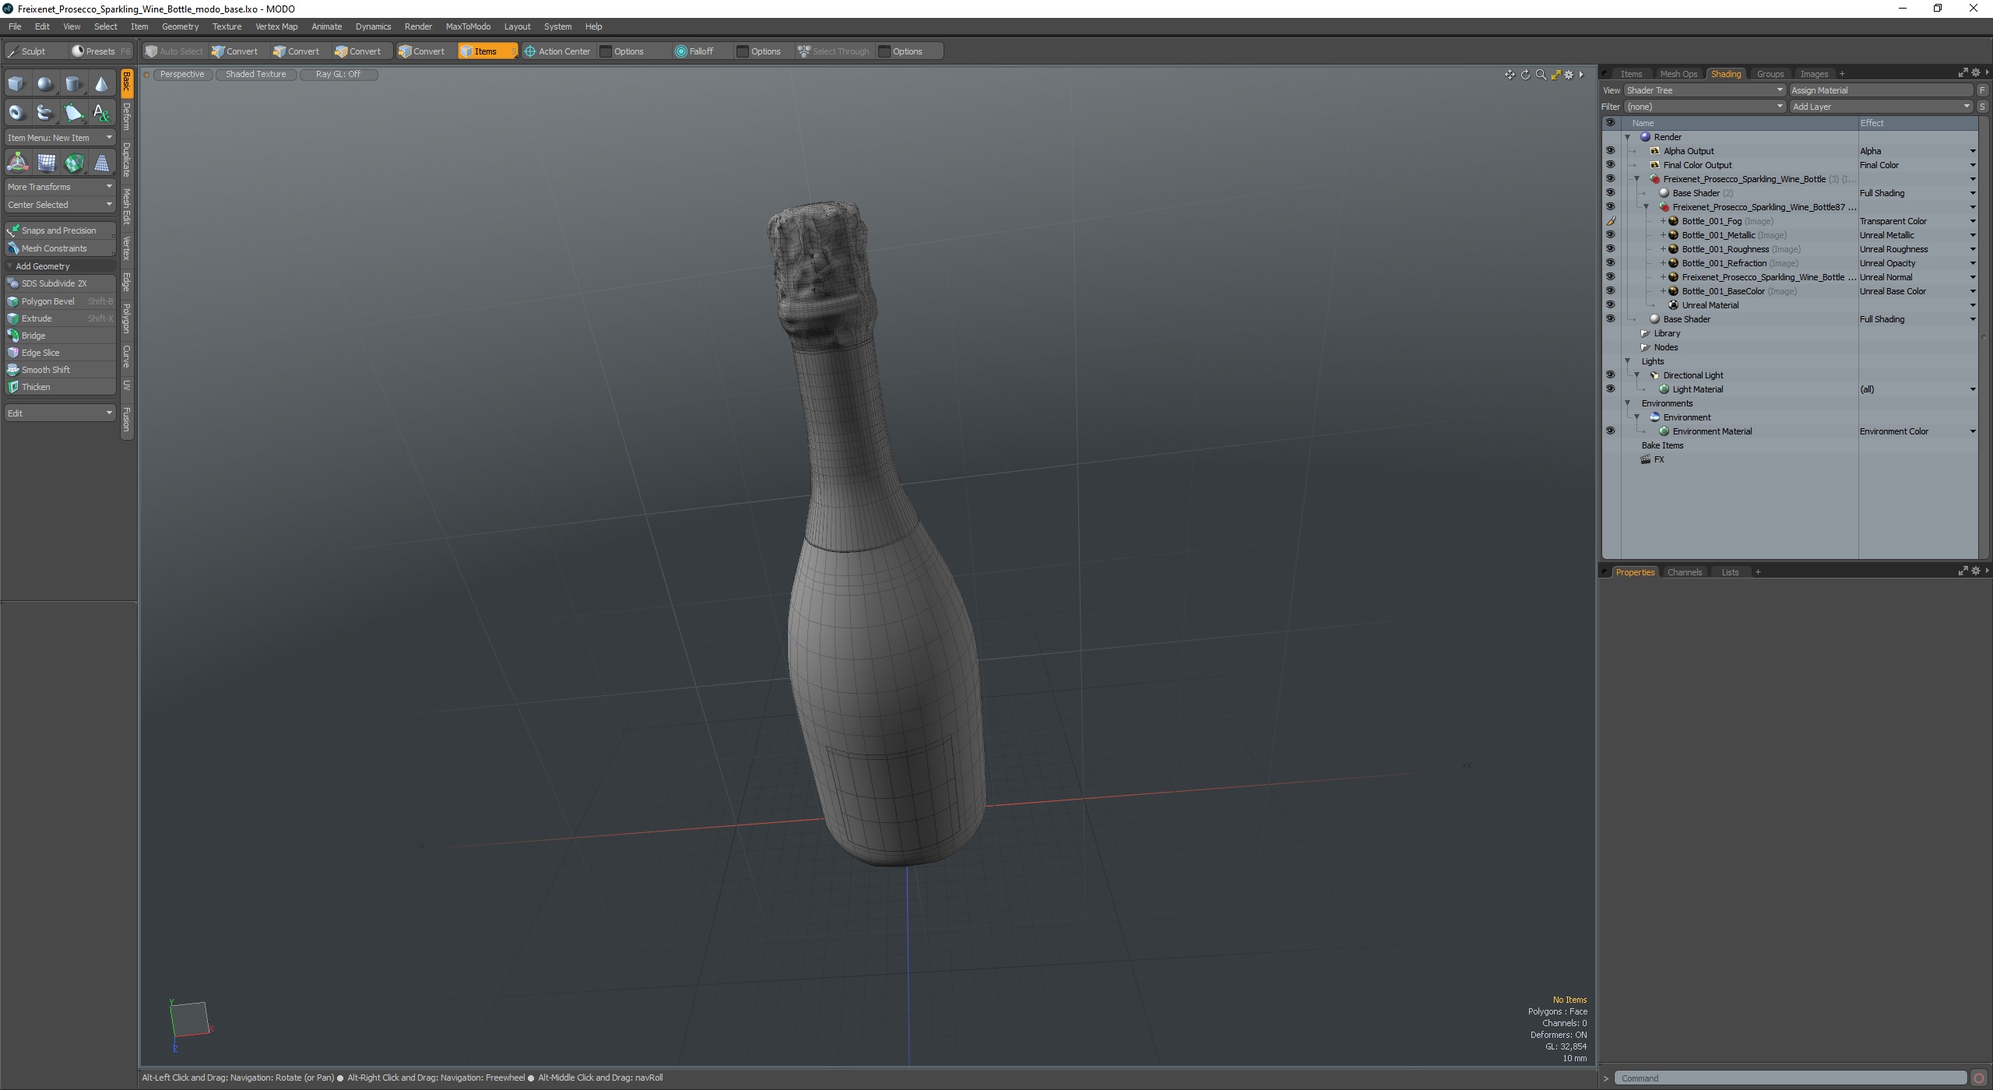Click the Snaps and Precision button
This screenshot has width=1993, height=1090.
60,230
